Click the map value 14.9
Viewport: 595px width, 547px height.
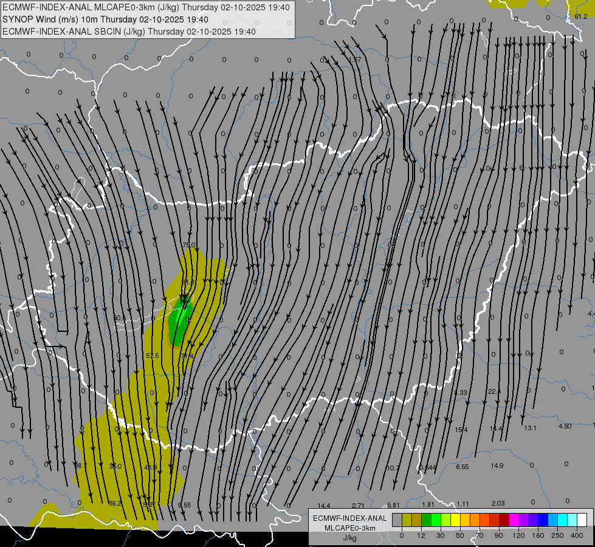click(497, 466)
